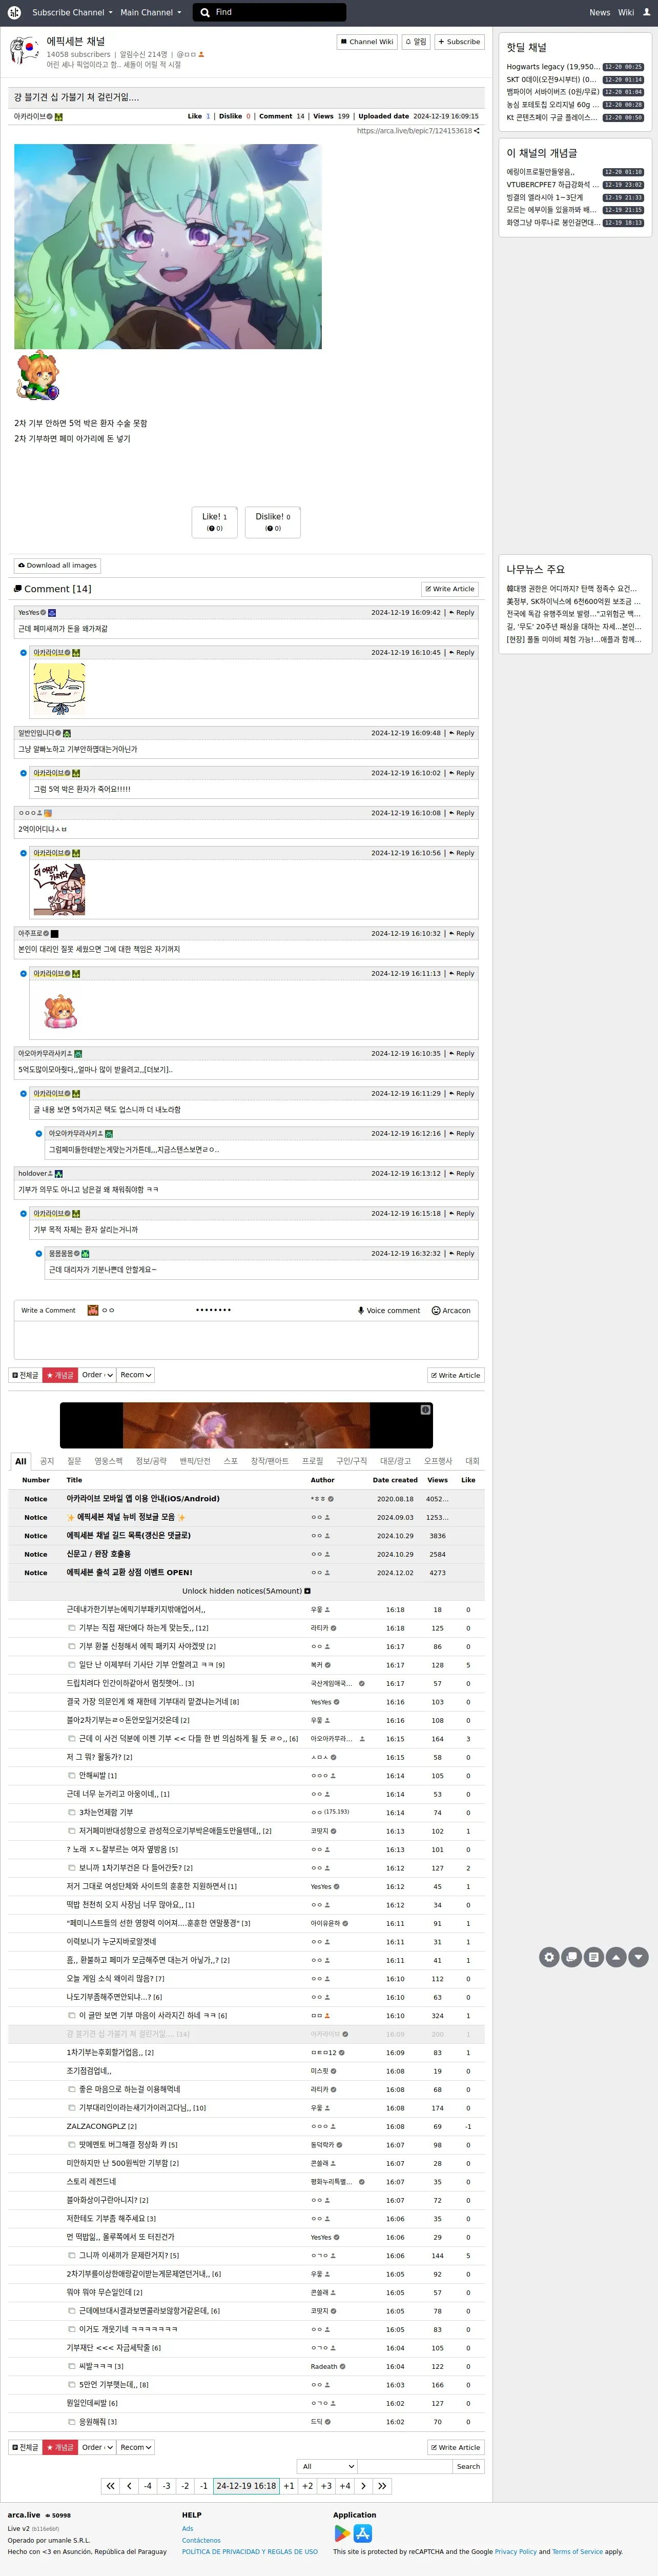Open the Recom dropdown at the list bottom

click(136, 2447)
